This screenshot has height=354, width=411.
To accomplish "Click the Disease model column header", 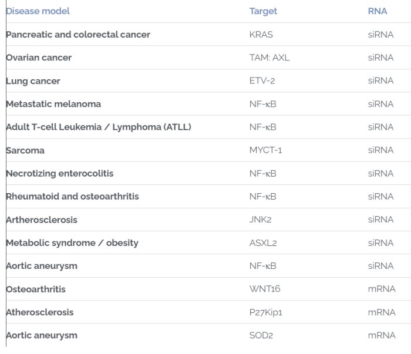I will click(x=38, y=11).
